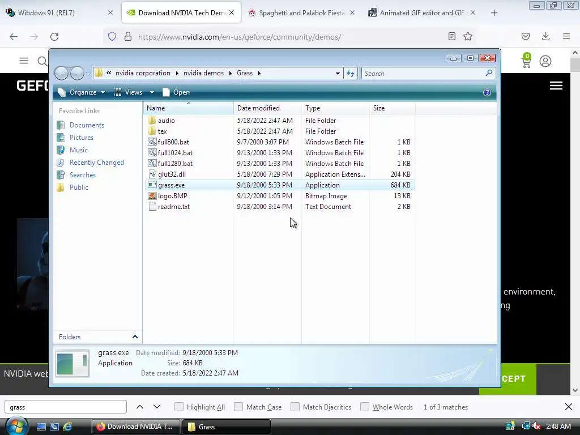Click Explorer search magnifier icon
Screen dimensions: 580x435
(x=489, y=73)
